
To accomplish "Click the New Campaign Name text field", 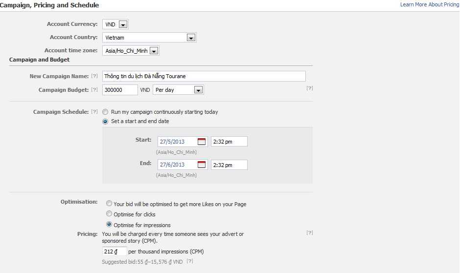I will [204, 76].
